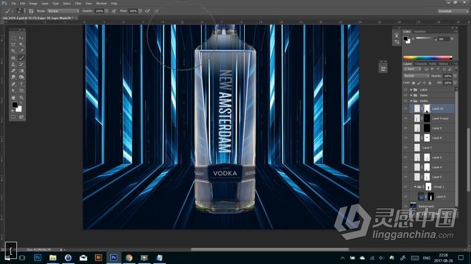The height and width of the screenshot is (264, 471).
Task: Select the Move tool
Action: click(x=21, y=38)
